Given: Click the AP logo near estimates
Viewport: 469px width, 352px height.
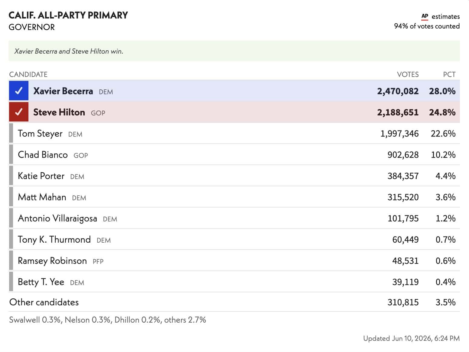Looking at the screenshot, I should pos(425,16).
